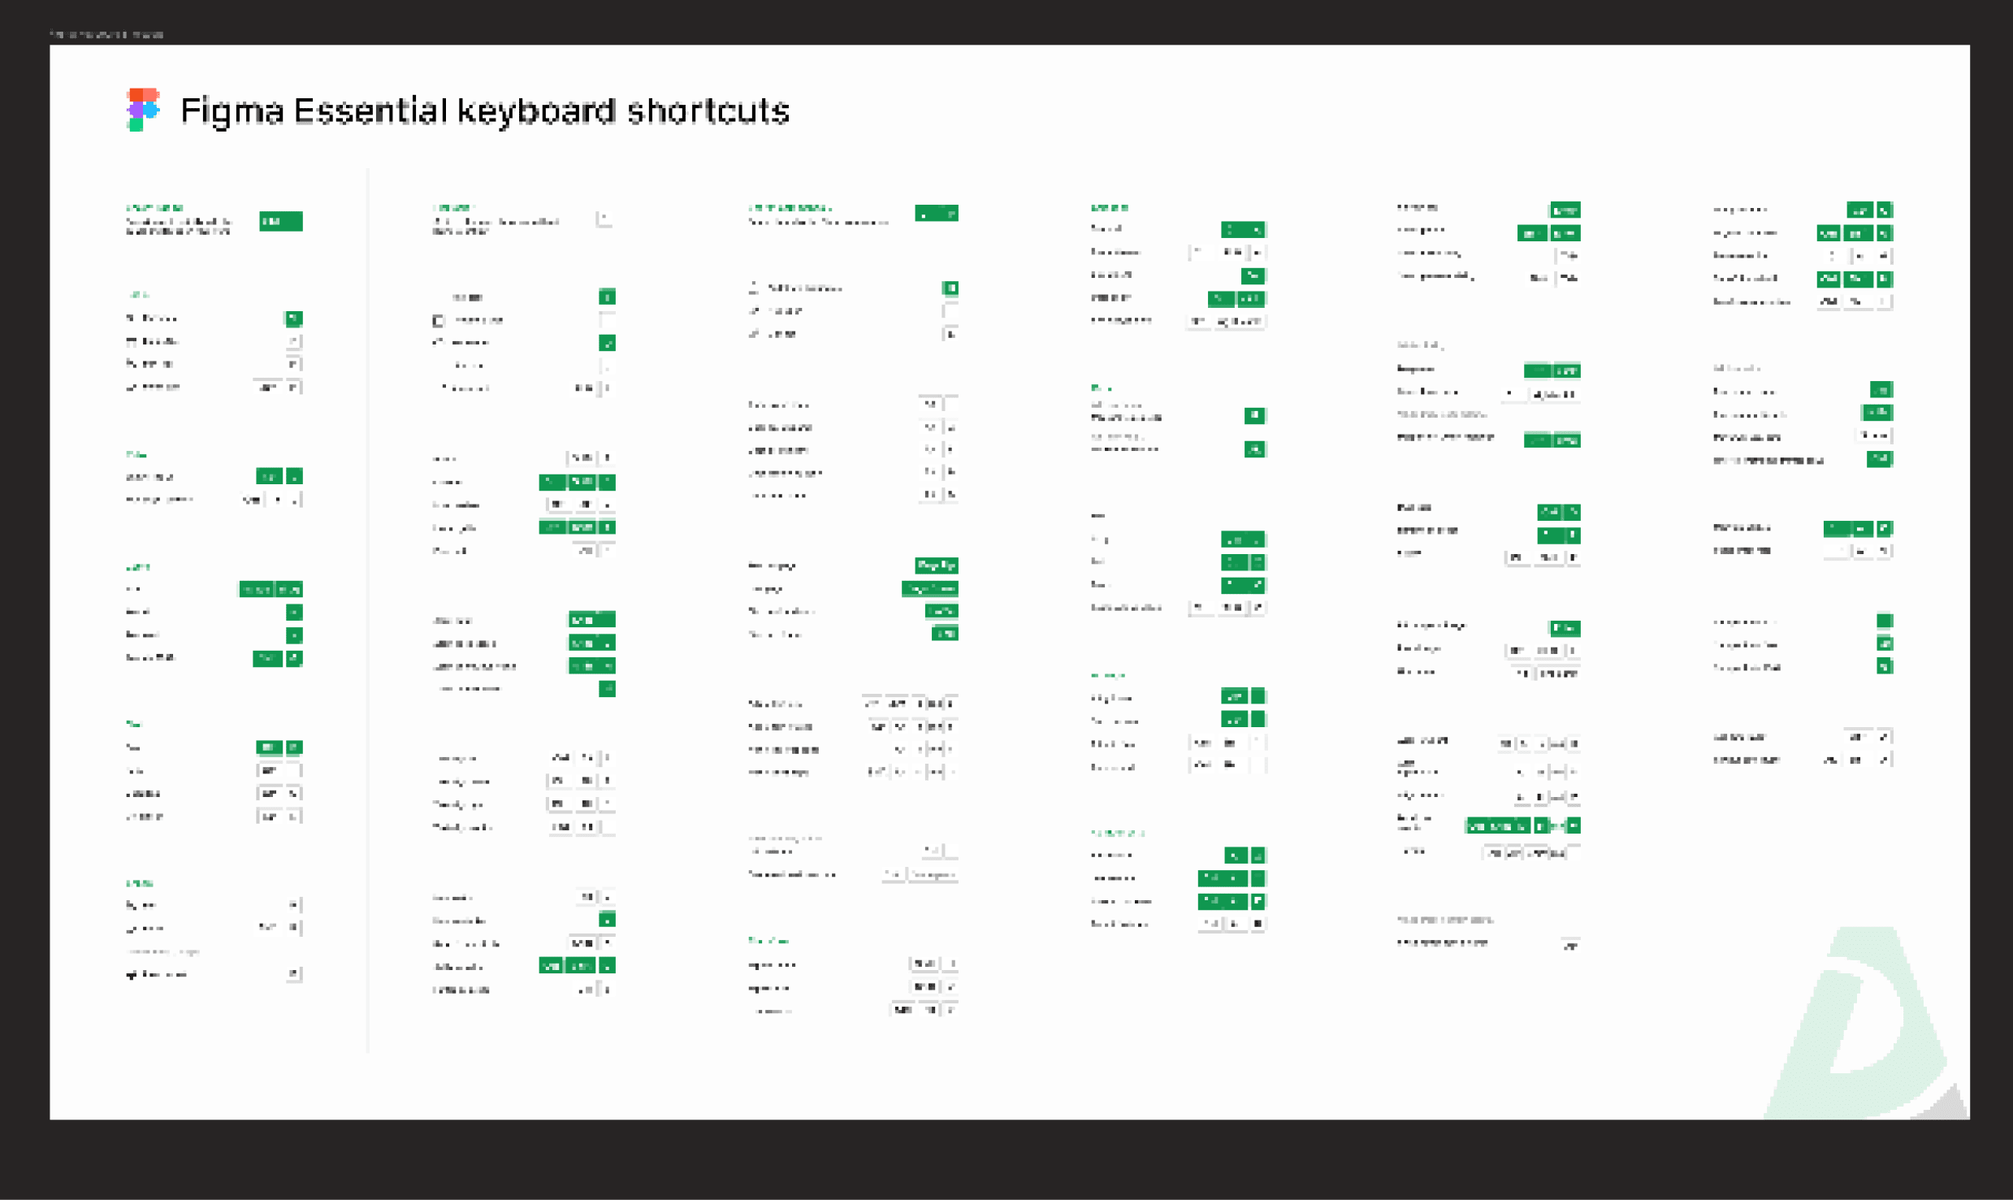This screenshot has height=1200, width=2013.
Task: Click the Rectangle tool square icon
Action: pyautogui.click(x=439, y=320)
